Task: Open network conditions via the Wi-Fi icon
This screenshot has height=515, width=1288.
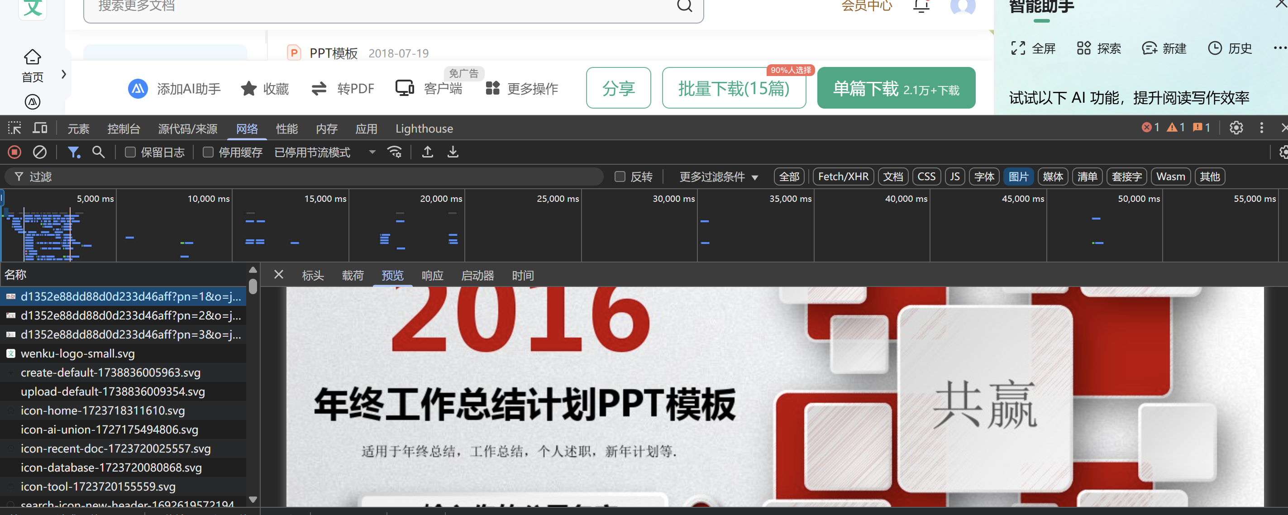Action: coord(395,152)
